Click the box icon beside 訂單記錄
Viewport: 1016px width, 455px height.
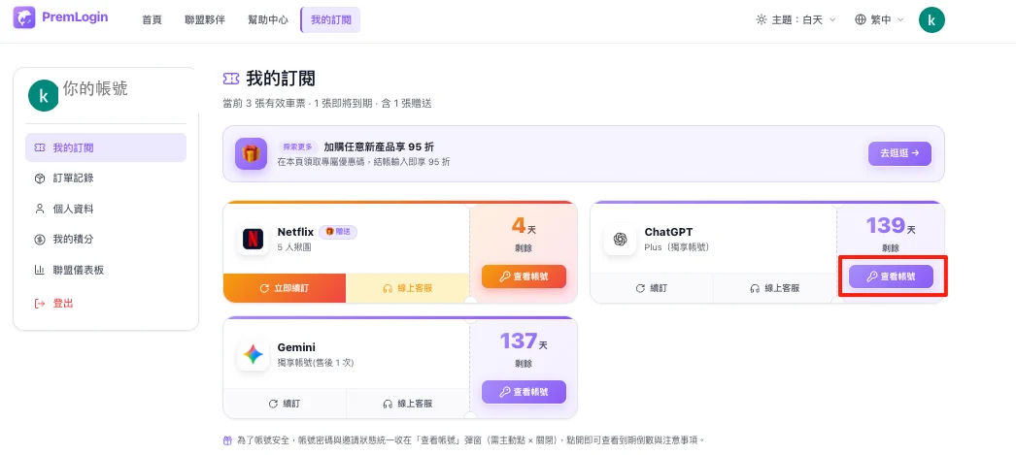(40, 179)
